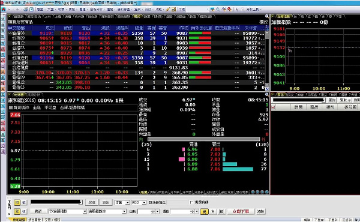Click the search magnifier icon in top toolbar

(218, 10)
